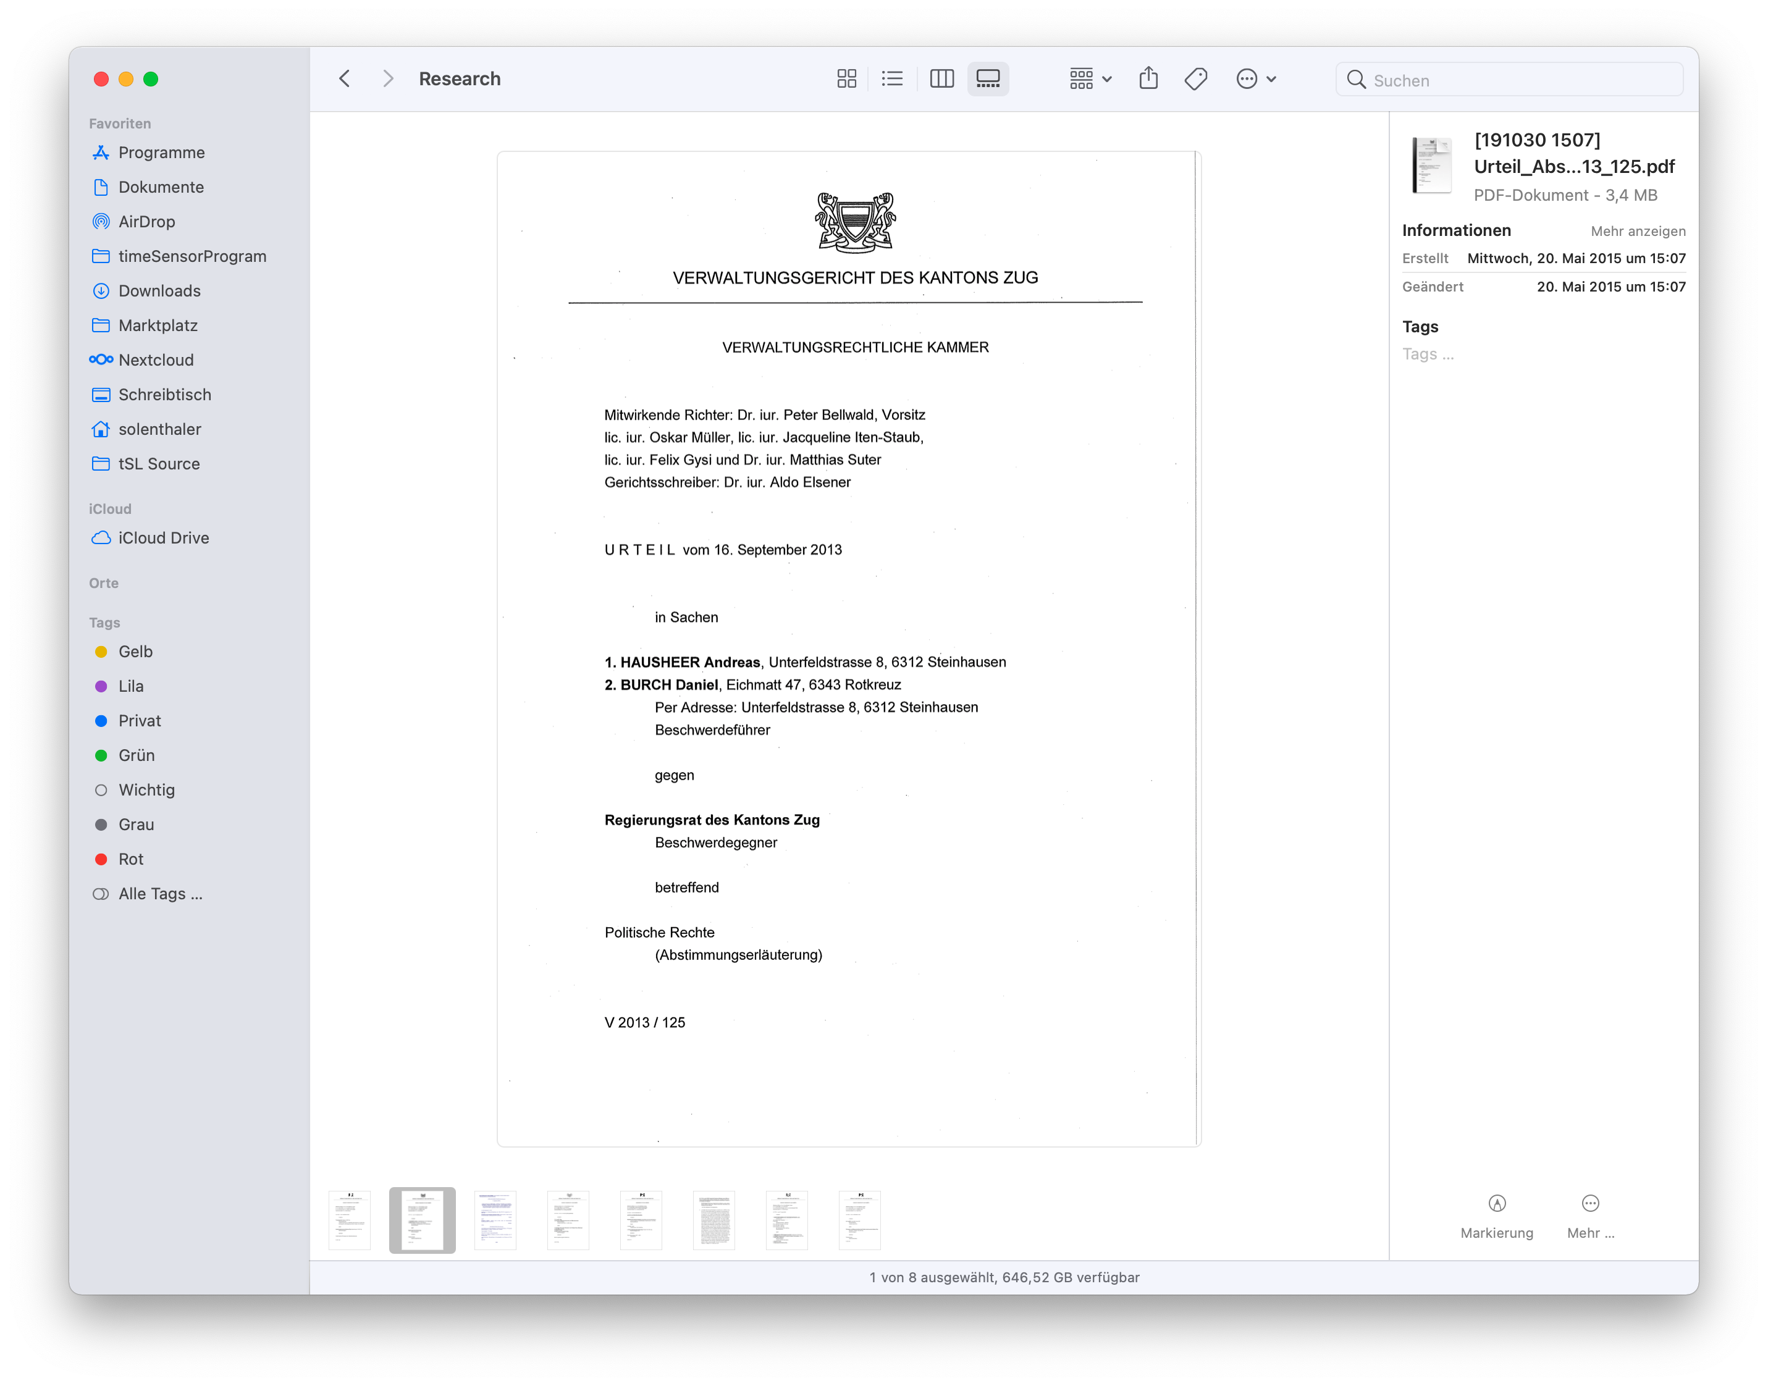Click the '1 von 8 ausgewählt' status bar

pos(1004,1277)
